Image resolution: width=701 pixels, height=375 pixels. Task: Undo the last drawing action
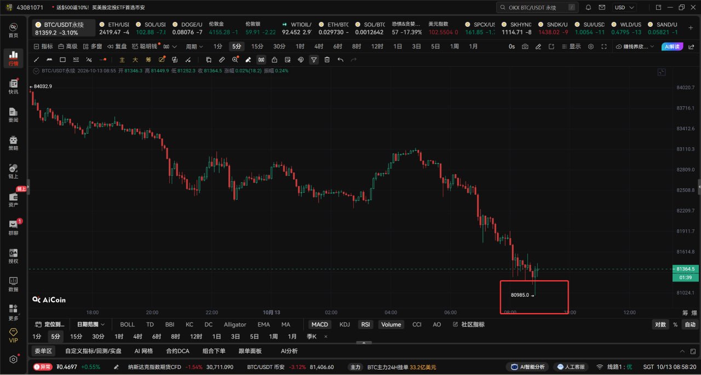click(340, 60)
